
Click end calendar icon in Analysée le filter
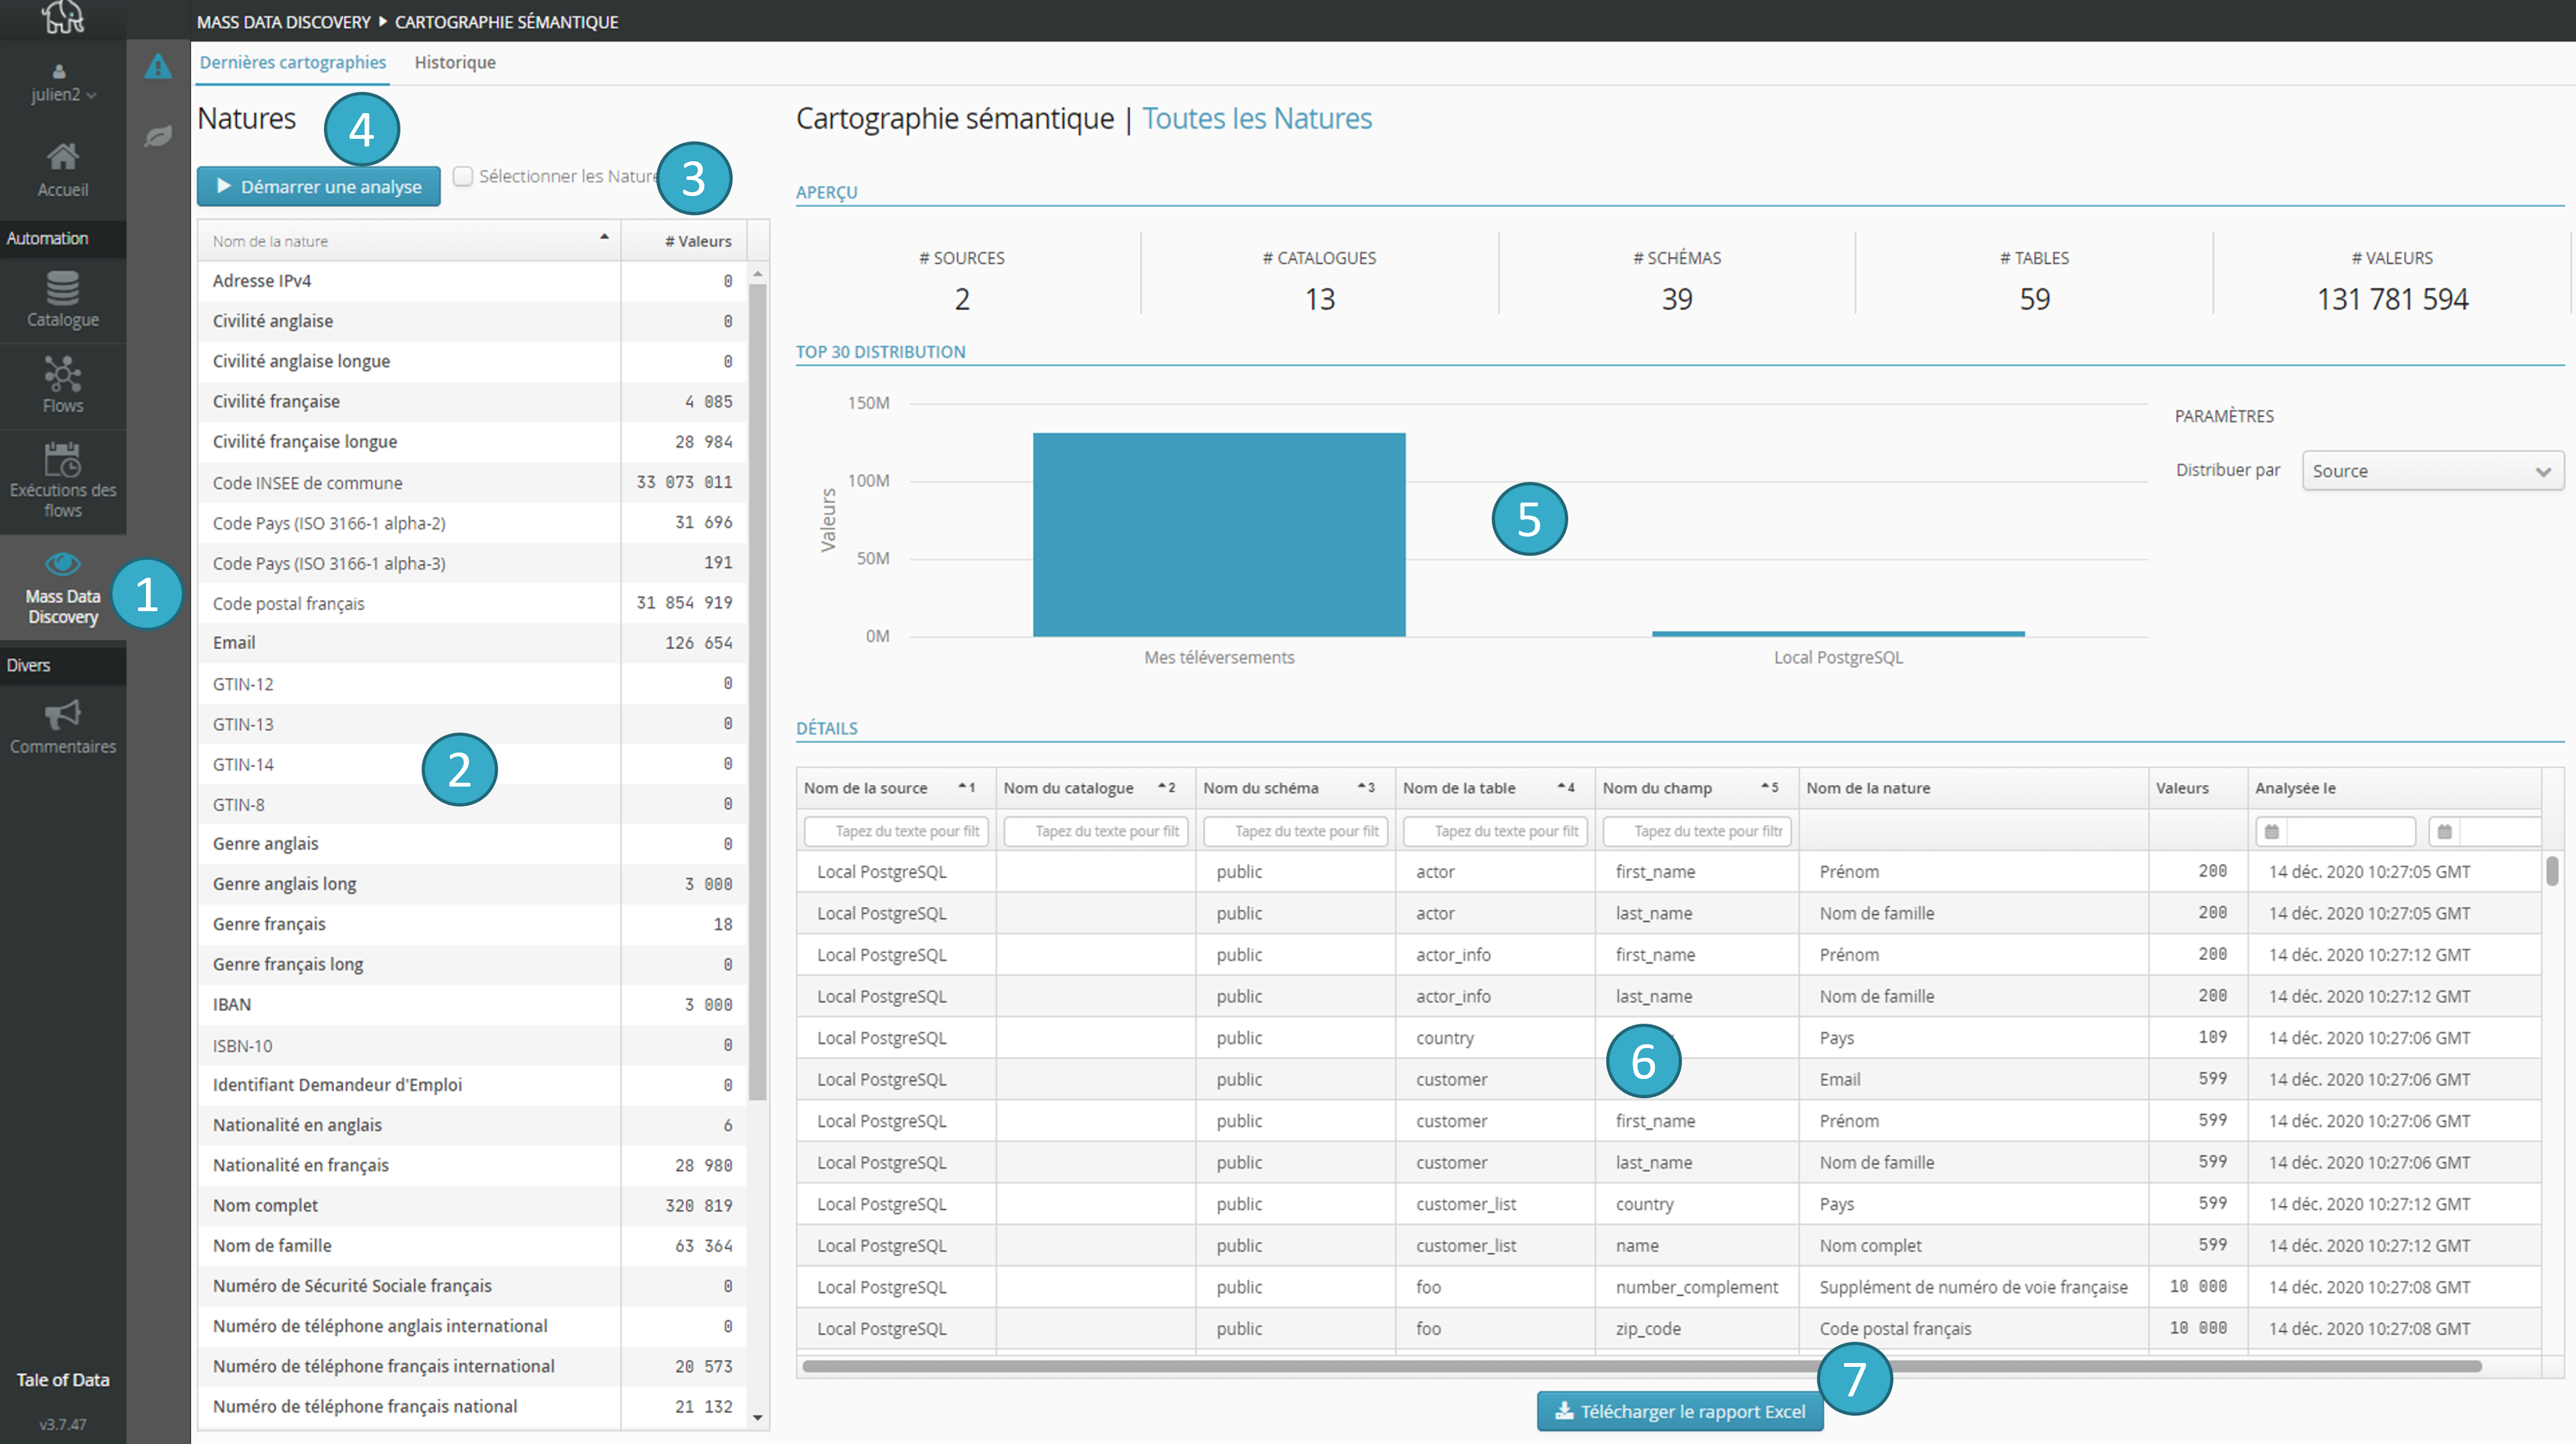click(x=2444, y=831)
